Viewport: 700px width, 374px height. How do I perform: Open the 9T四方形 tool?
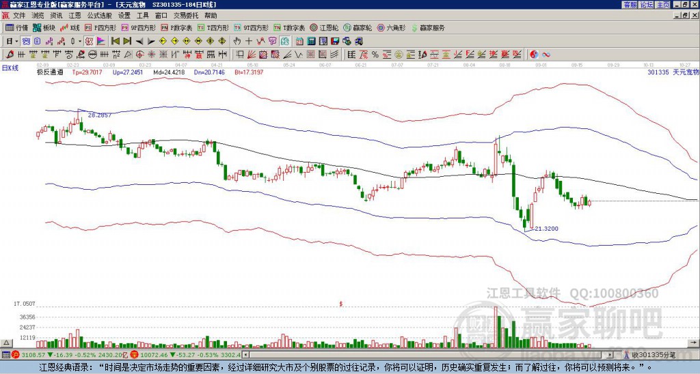[x=252, y=27]
